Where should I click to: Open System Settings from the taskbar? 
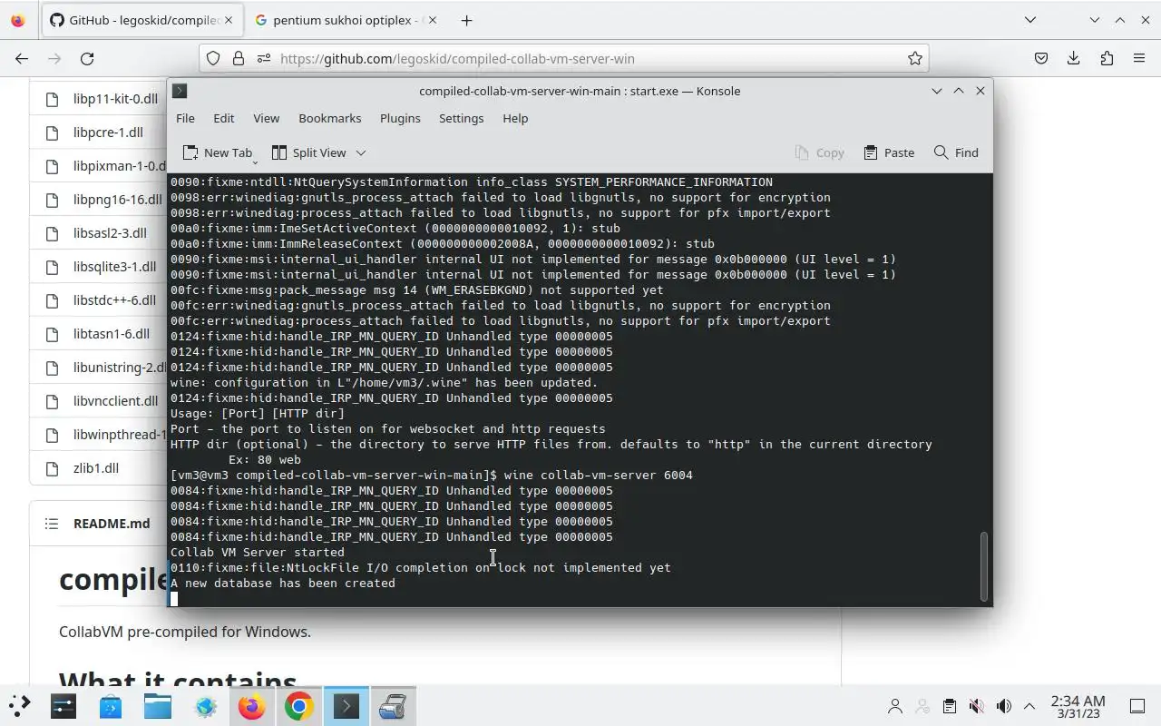tap(63, 706)
